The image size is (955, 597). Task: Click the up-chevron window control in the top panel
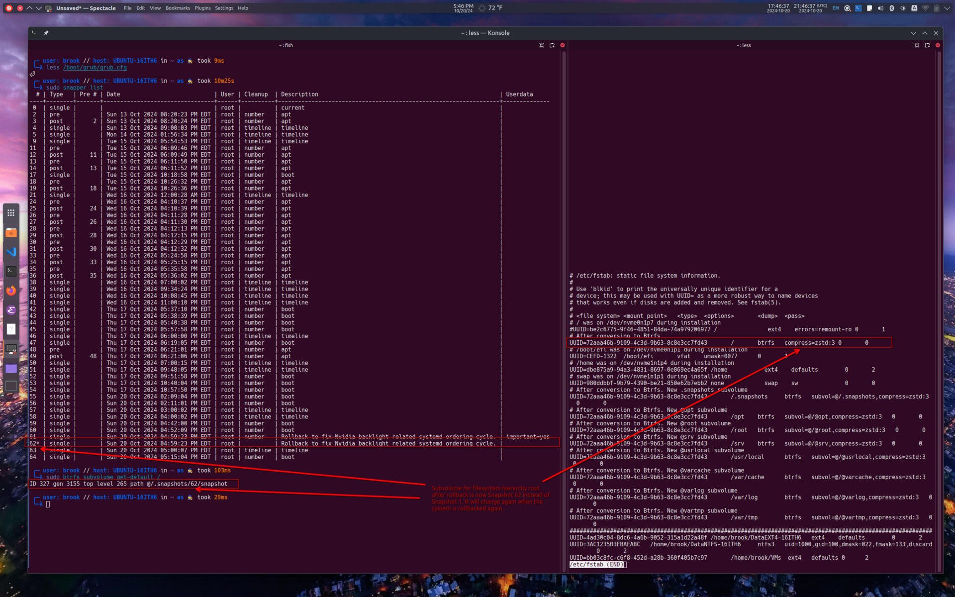click(29, 8)
